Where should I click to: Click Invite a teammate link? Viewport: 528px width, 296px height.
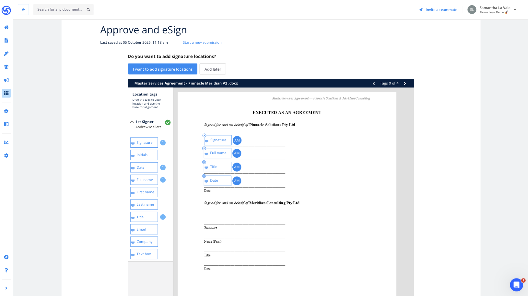(438, 10)
